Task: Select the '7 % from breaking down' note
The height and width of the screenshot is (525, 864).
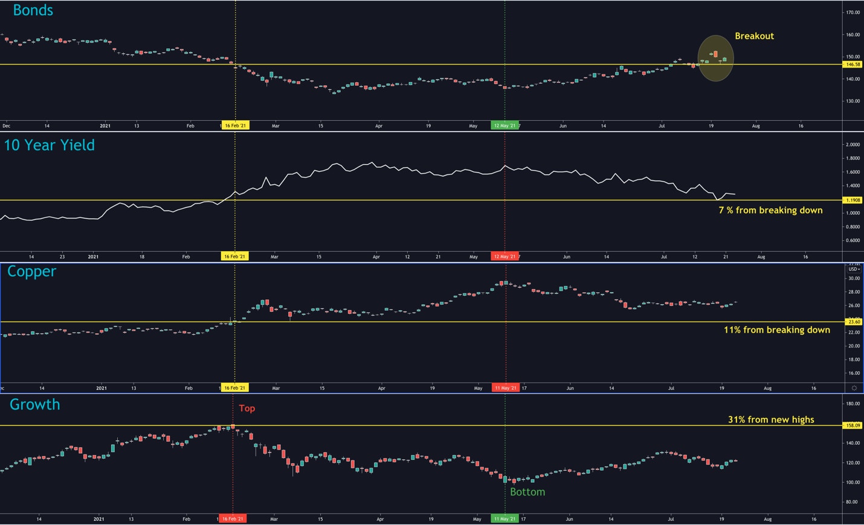Action: 770,210
